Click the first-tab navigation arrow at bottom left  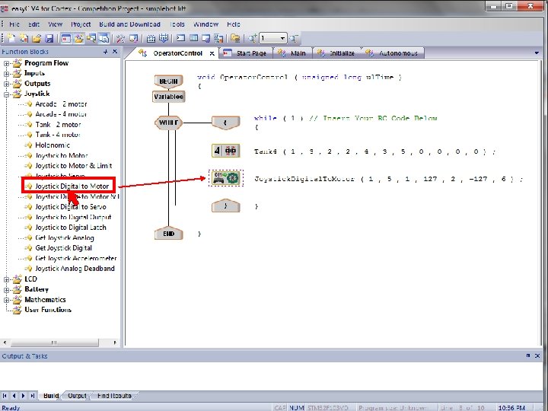coord(5,396)
